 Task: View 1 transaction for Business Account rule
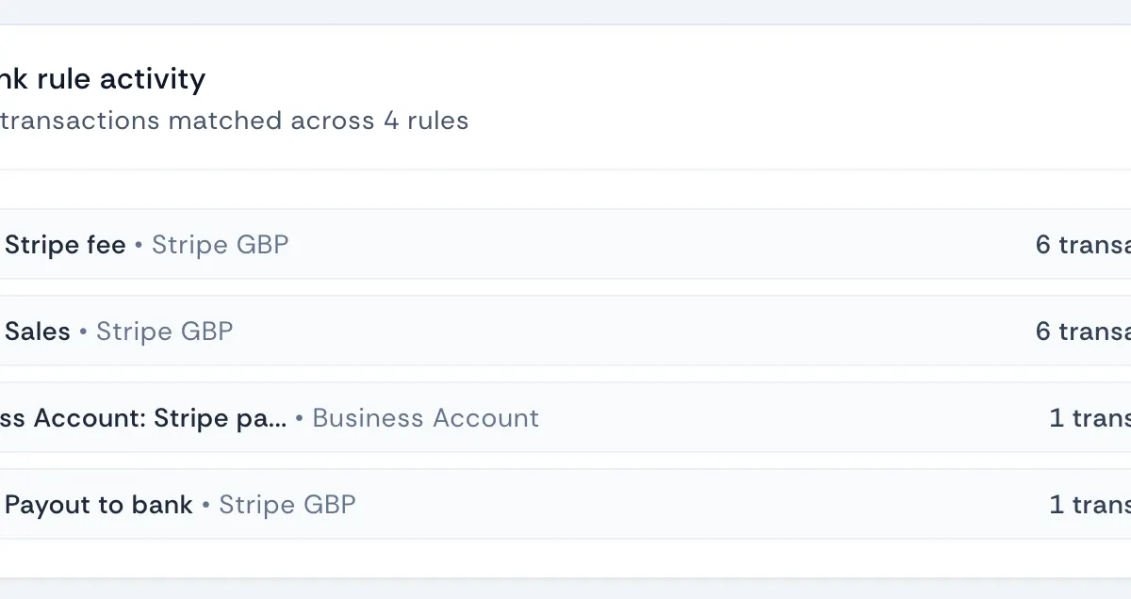1089,417
